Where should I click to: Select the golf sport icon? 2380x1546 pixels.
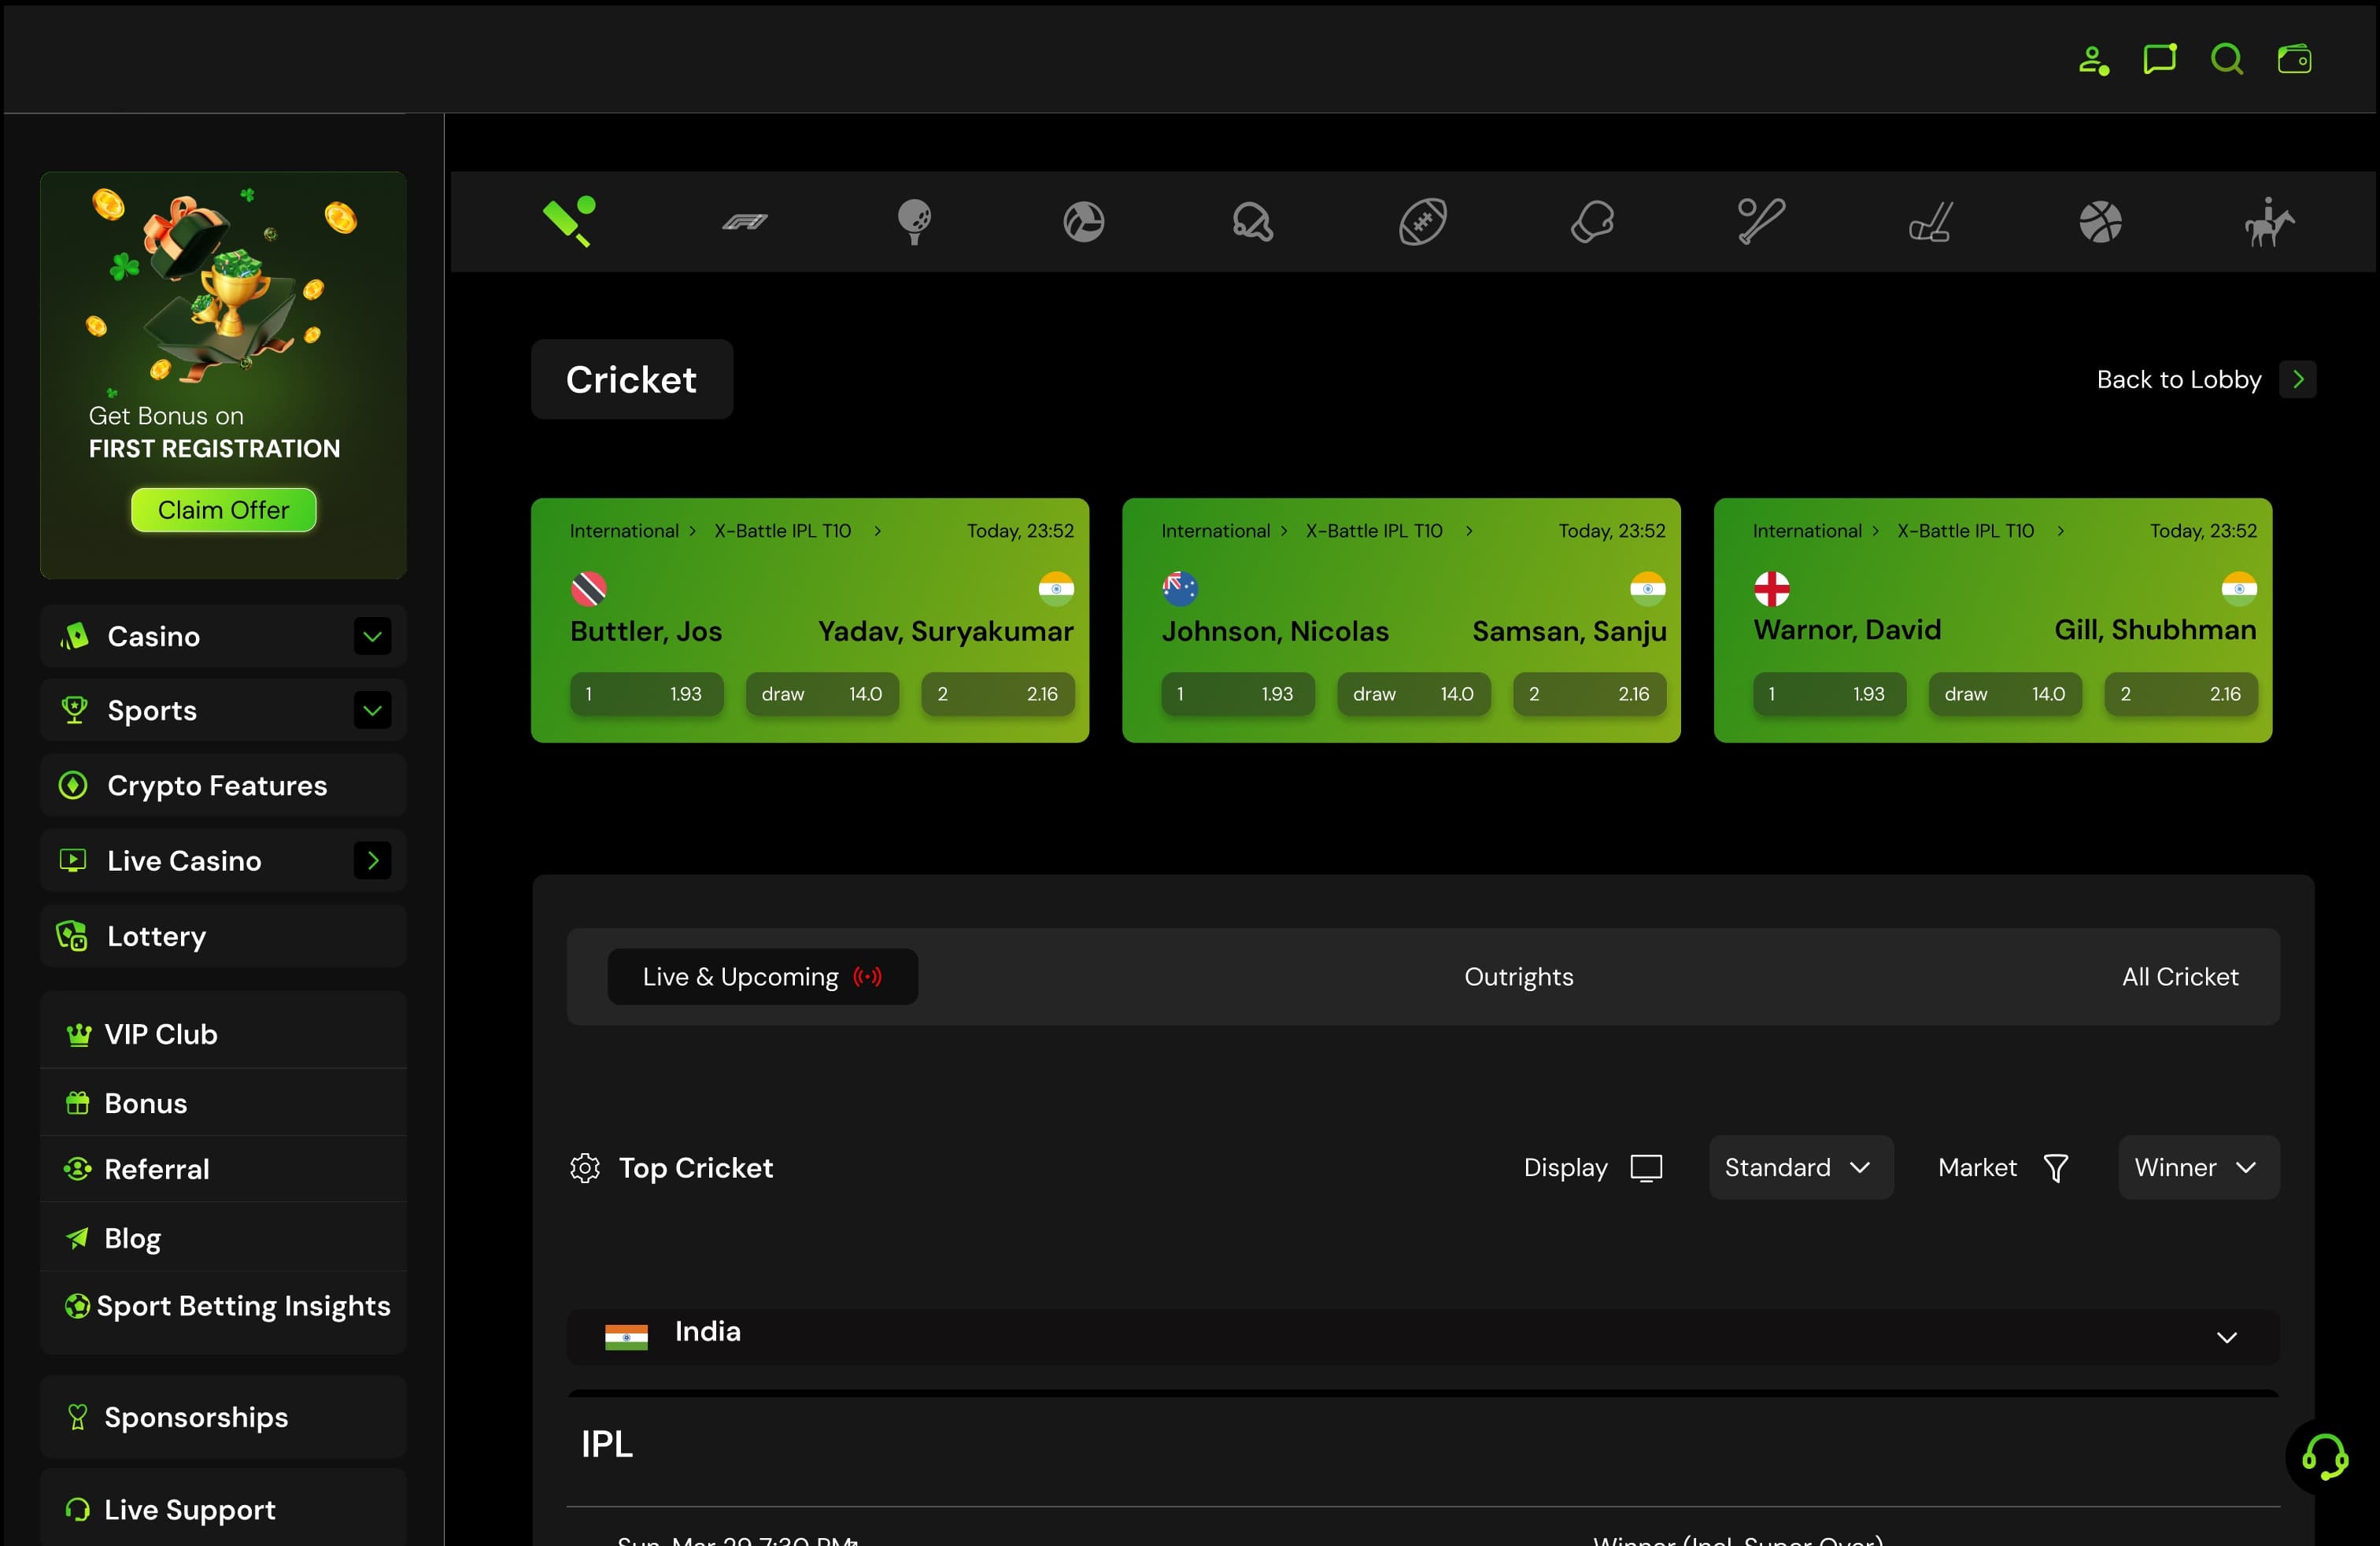click(x=914, y=221)
